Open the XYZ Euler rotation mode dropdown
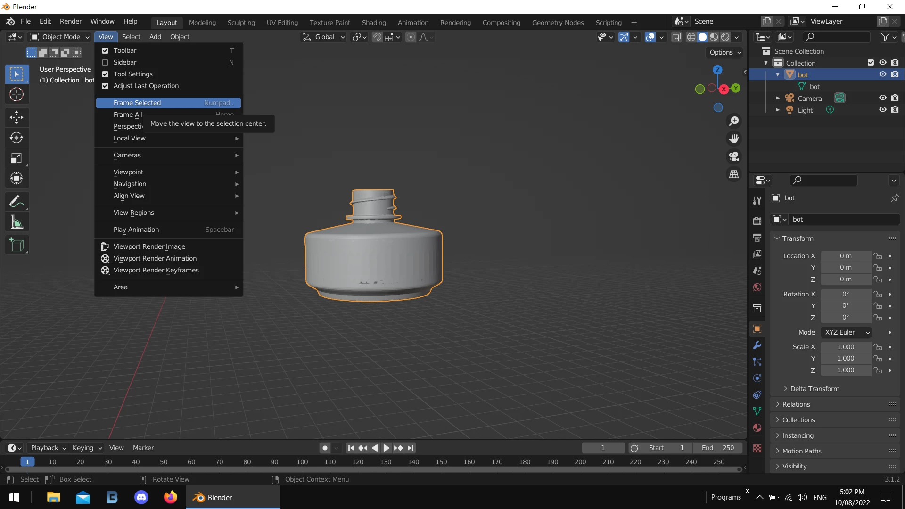Screen dimensions: 905x509 tap(847, 332)
